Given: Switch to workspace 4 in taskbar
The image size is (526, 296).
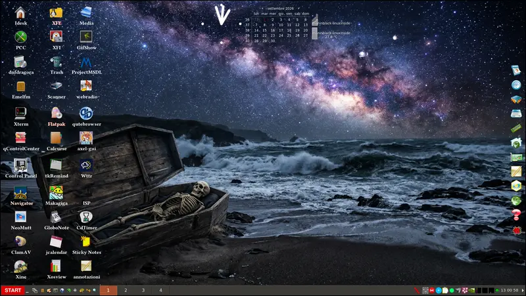Looking at the screenshot, I should tap(160, 290).
